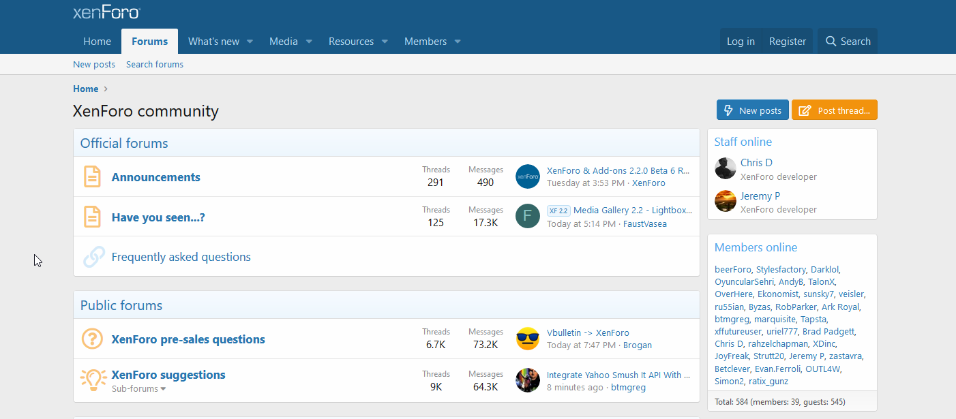
Task: Click the orange Post thread button
Action: tap(835, 110)
